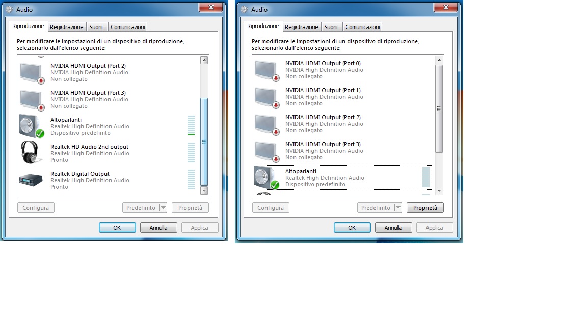Open Comunicazioni tab in left window

click(x=128, y=27)
